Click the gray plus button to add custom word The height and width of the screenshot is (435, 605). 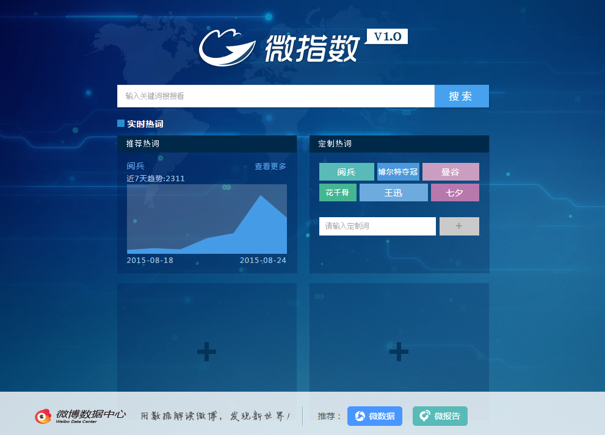459,226
